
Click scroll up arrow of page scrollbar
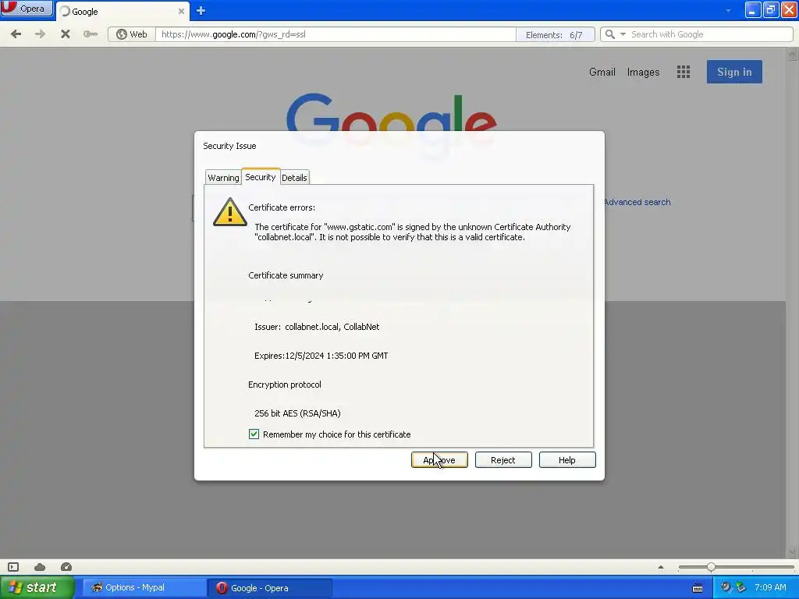[x=792, y=54]
